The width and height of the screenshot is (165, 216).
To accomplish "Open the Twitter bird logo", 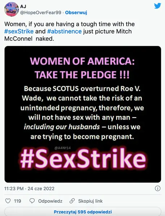I will [x=157, y=6].
